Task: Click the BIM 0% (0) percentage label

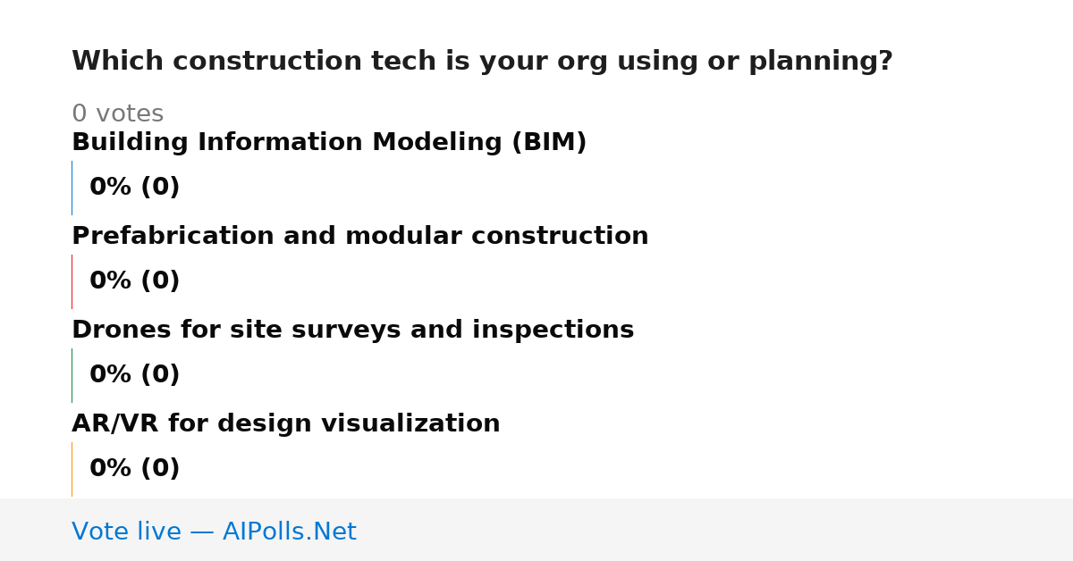Action: pyautogui.click(x=134, y=188)
